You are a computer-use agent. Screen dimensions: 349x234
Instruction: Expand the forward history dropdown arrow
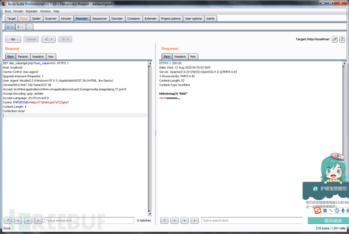click(69, 39)
